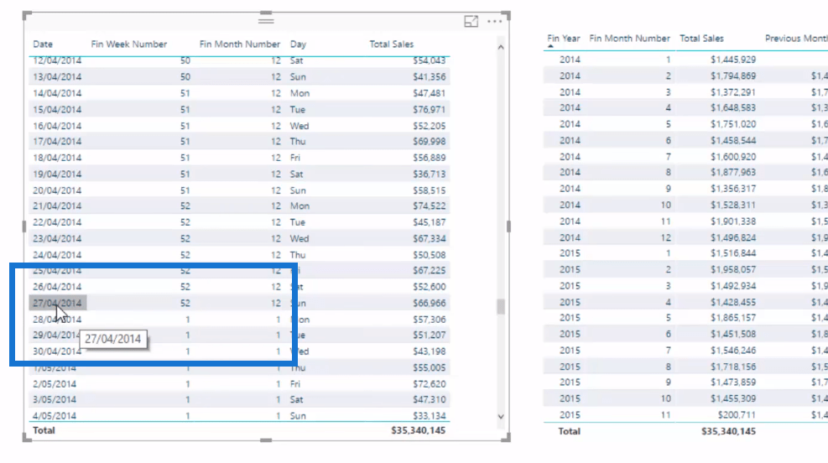Select date cell 2/05/2014
This screenshot has height=463, width=828.
[x=55, y=384]
